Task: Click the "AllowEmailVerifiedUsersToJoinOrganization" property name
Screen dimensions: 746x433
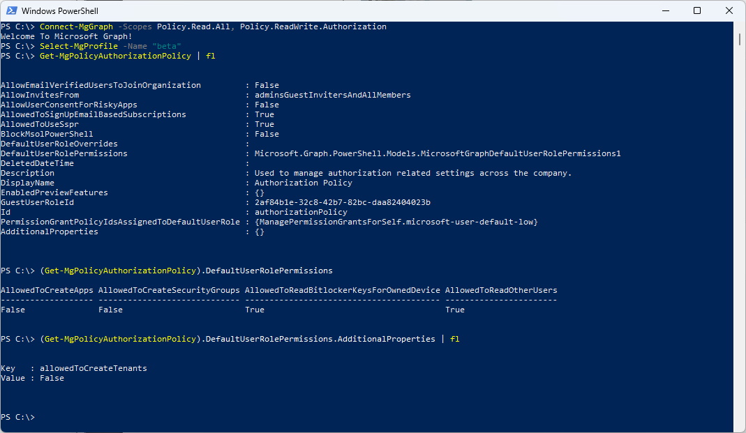Action: pos(101,85)
